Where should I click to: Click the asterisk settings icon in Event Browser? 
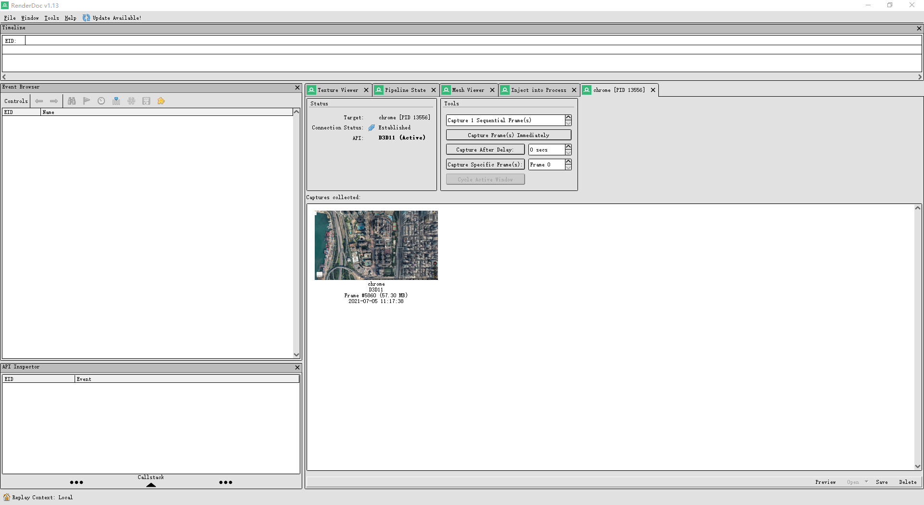coord(131,101)
